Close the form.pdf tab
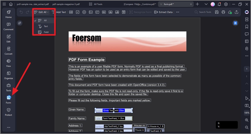The image size is (251, 134). [191, 4]
